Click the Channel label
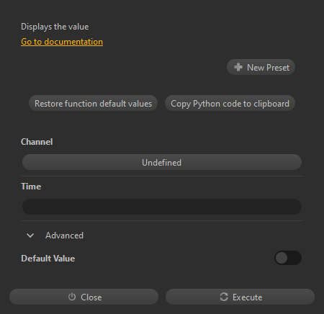 [x=37, y=142]
